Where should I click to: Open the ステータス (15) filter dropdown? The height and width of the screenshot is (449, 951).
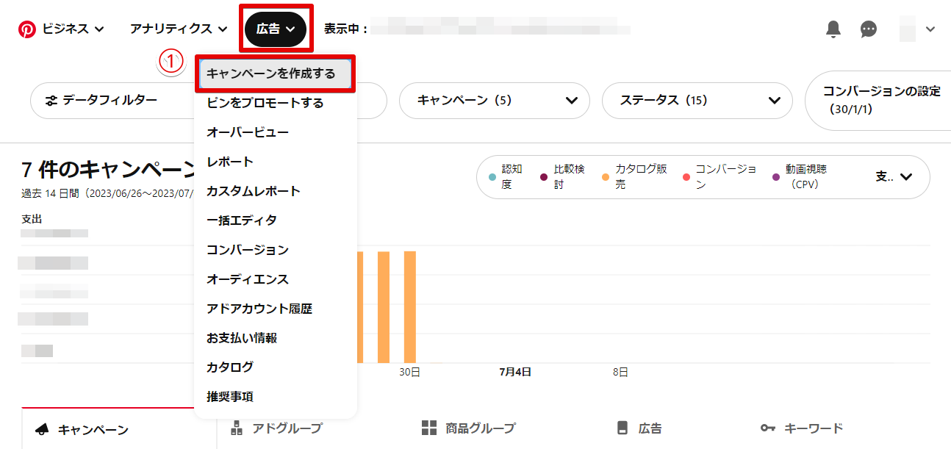click(x=697, y=101)
